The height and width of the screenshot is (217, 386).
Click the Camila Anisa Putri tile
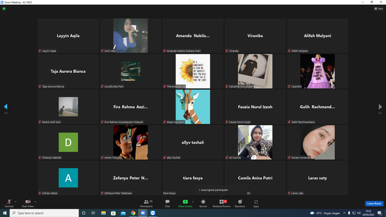[x=255, y=178]
